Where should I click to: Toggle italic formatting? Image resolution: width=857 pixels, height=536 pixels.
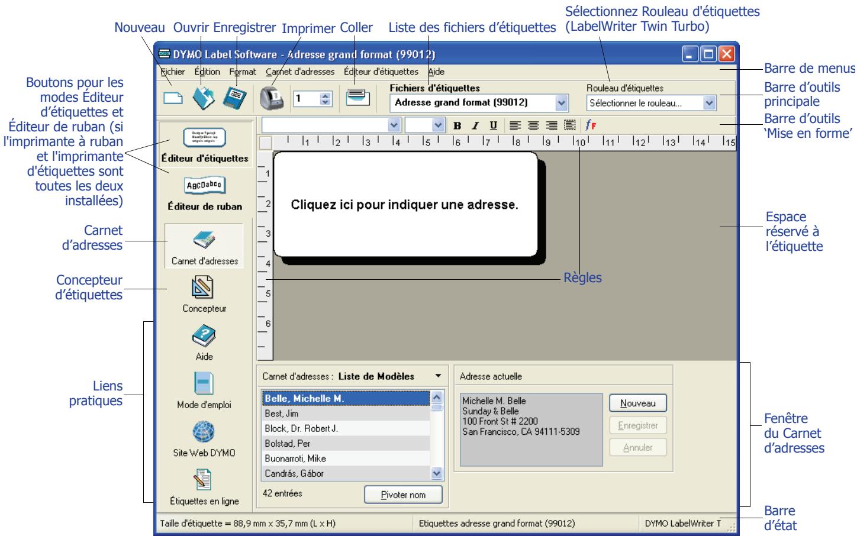pyautogui.click(x=475, y=125)
